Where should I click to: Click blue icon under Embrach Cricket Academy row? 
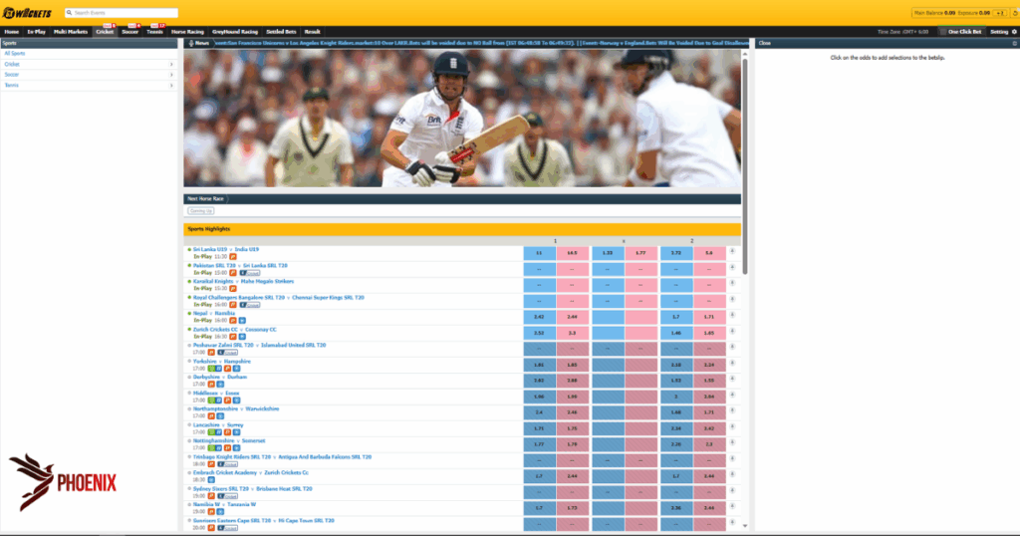point(211,480)
